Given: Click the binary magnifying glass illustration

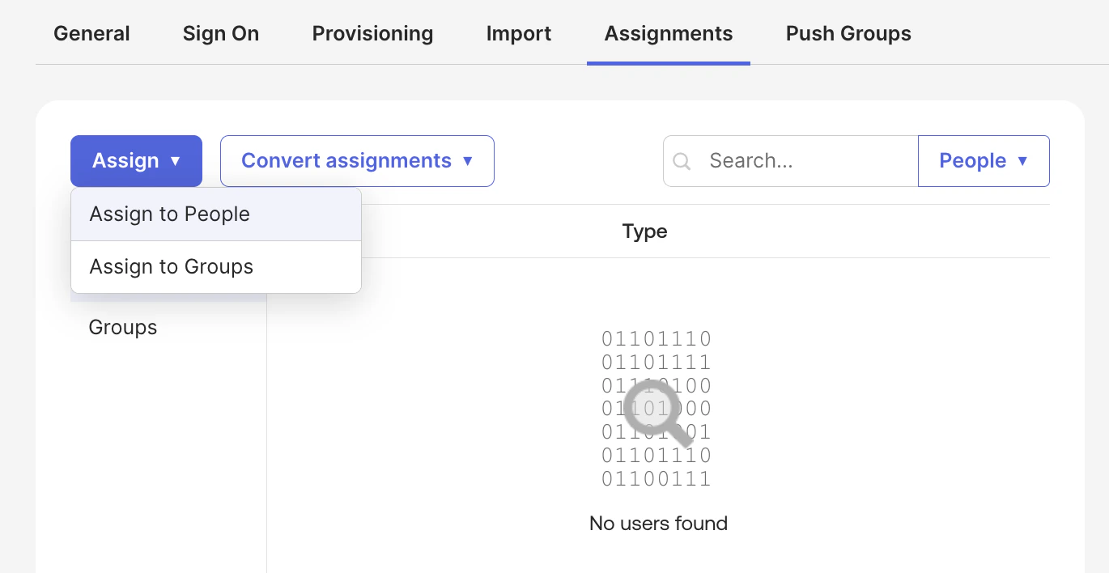Looking at the screenshot, I should point(657,409).
